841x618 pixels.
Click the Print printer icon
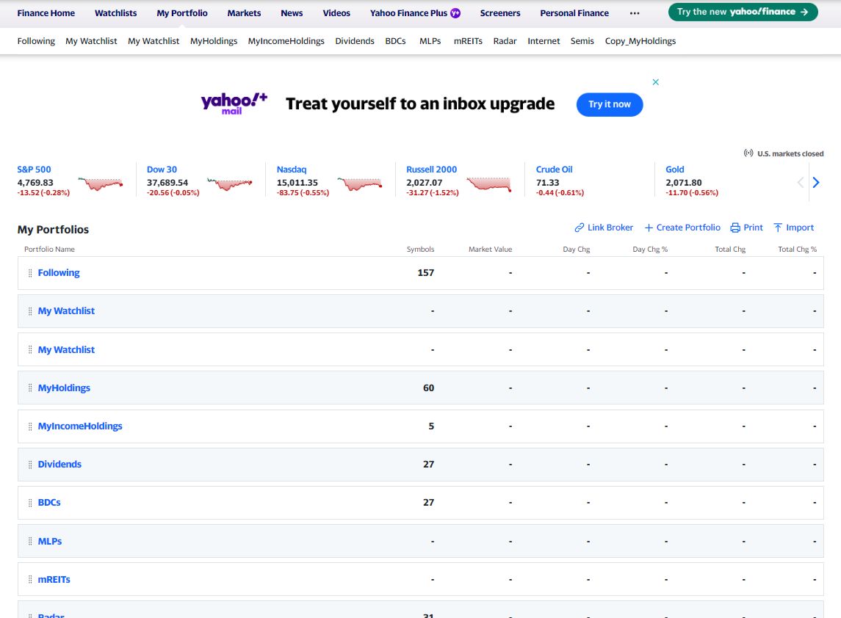pyautogui.click(x=735, y=228)
